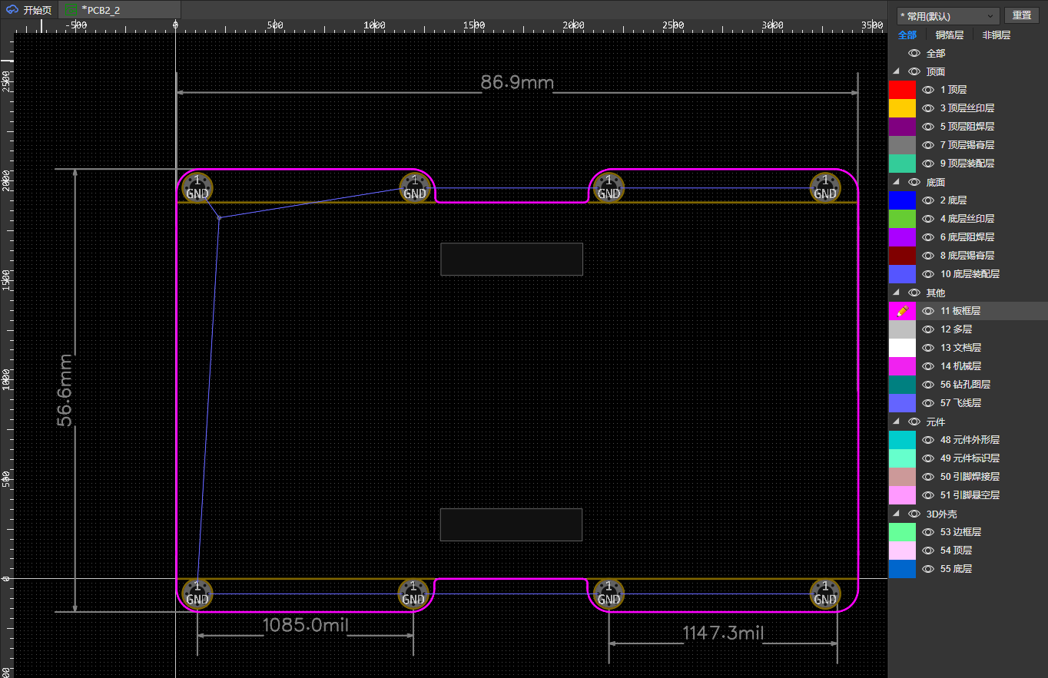Toggle visibility of 3 顶层丝印层
This screenshot has width=1048, height=678.
pos(927,108)
